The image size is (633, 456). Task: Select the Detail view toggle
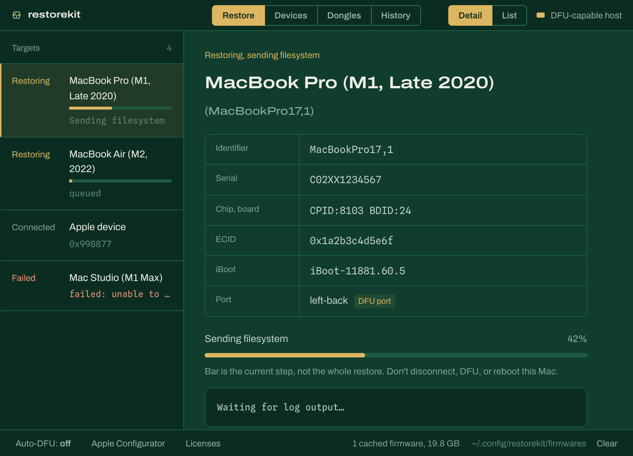pyautogui.click(x=470, y=15)
